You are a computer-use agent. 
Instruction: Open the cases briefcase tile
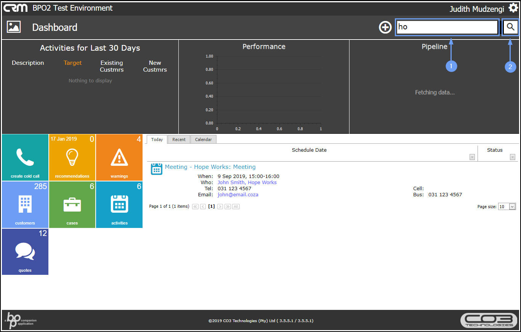(x=72, y=205)
